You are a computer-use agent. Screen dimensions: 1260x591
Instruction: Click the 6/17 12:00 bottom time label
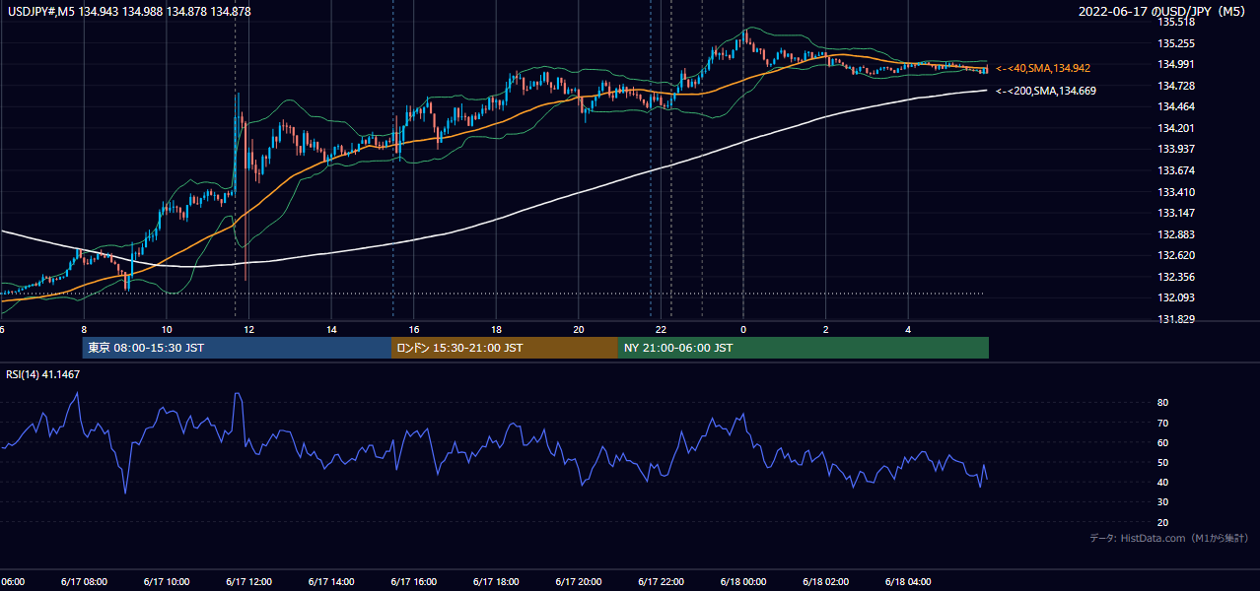(249, 581)
